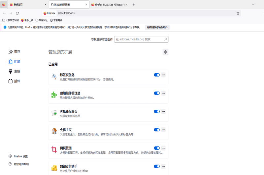Toggle off the 火狐新标签页 extension
Screen dimensions: 264x175
point(157,112)
